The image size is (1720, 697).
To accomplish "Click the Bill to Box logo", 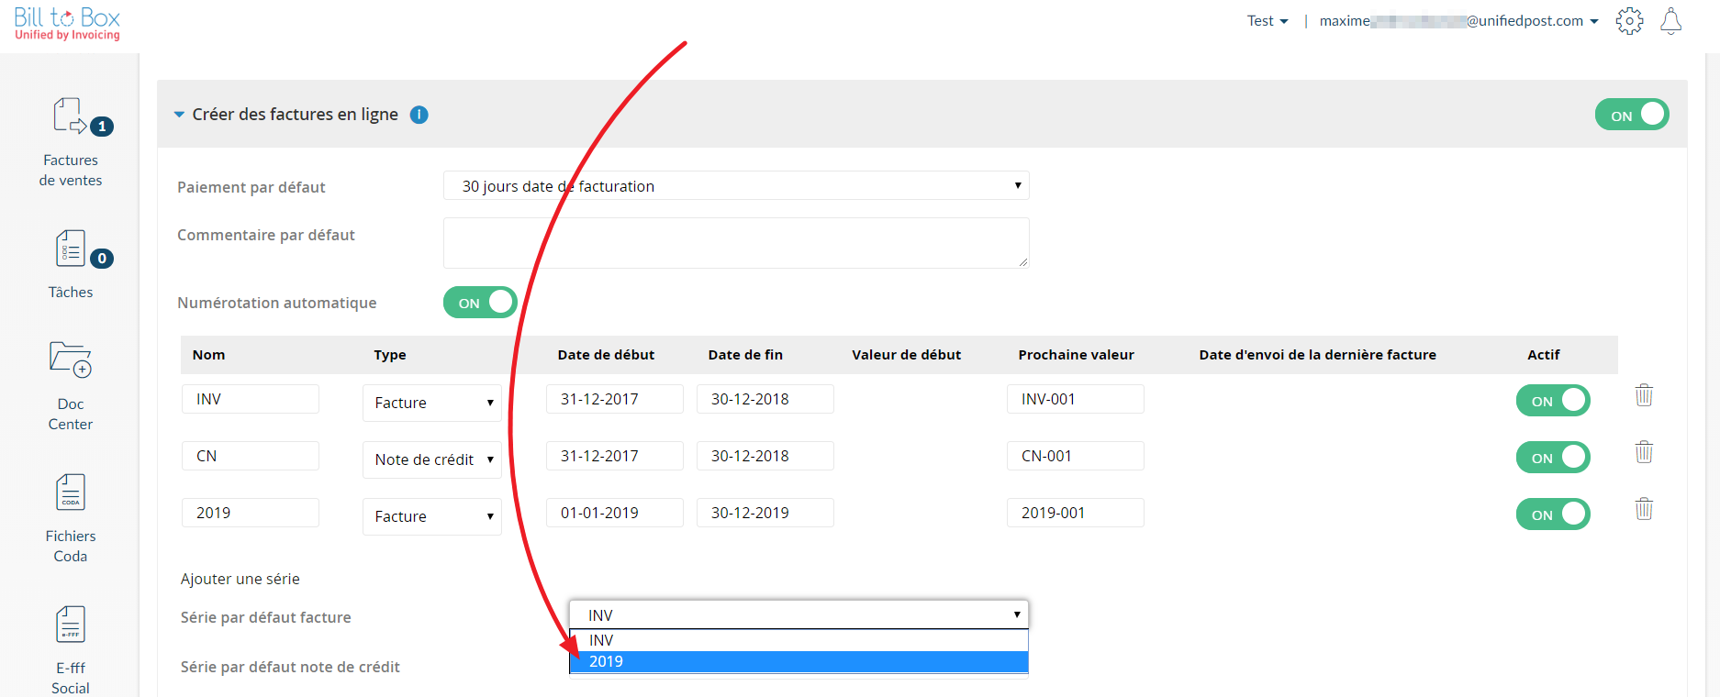I will click(x=67, y=23).
